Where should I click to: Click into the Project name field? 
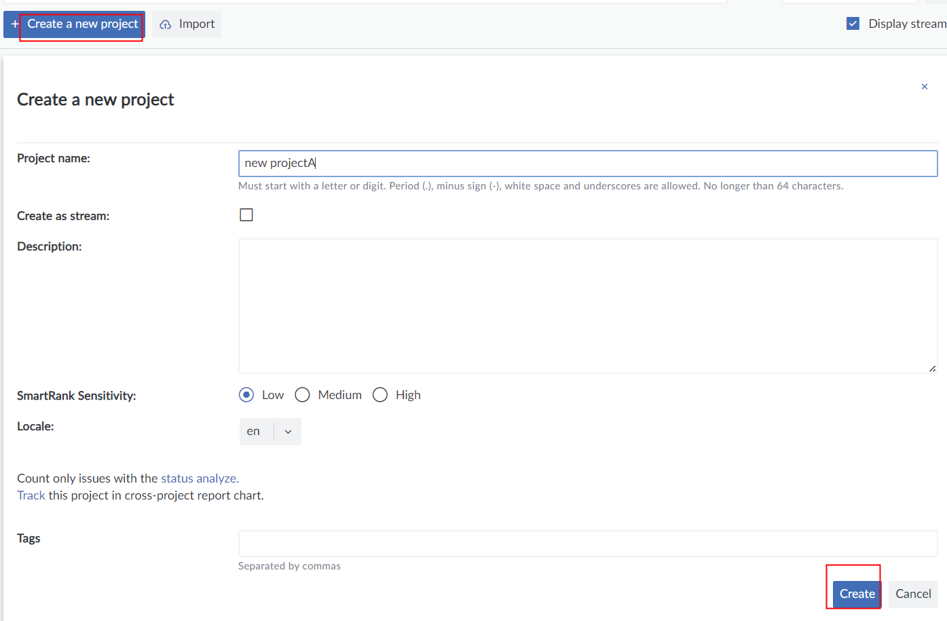[587, 164]
